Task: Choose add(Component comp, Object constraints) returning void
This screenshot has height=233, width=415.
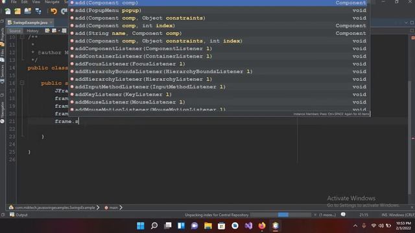Action: coord(219,18)
